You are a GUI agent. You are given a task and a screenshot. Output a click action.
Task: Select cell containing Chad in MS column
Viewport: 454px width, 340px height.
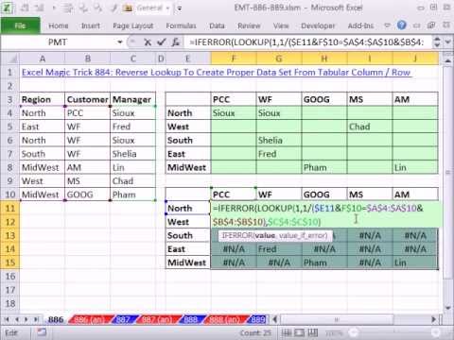click(x=370, y=127)
